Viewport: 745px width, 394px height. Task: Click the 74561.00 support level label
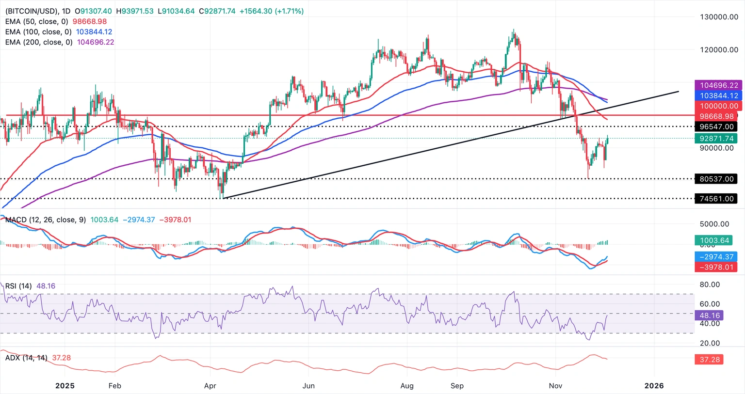tap(717, 199)
